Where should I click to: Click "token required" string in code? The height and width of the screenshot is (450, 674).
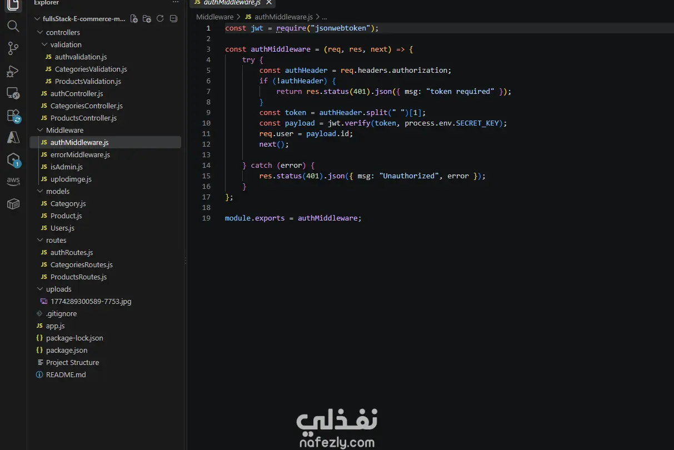tap(460, 91)
